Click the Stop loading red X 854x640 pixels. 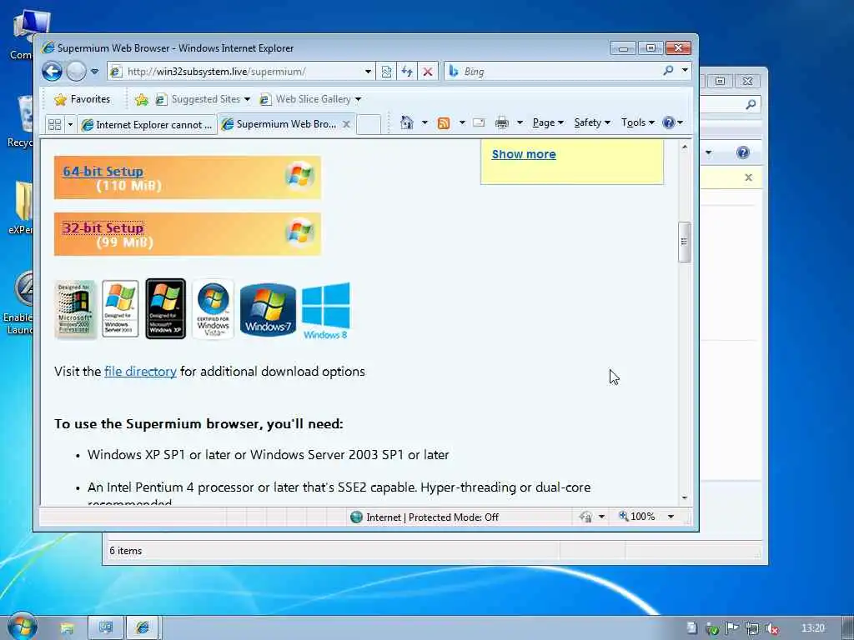(428, 72)
